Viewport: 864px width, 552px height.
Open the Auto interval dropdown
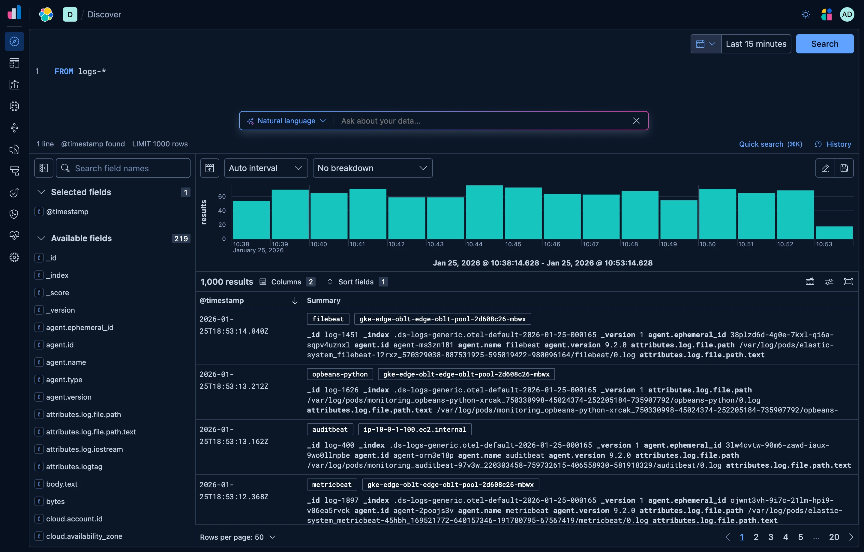pyautogui.click(x=266, y=168)
